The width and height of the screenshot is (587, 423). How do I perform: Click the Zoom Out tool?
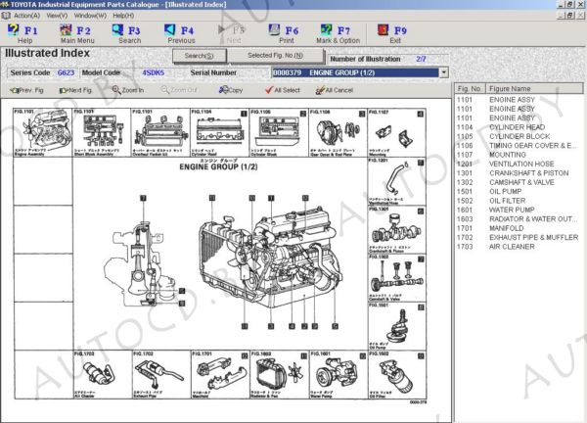tap(179, 90)
